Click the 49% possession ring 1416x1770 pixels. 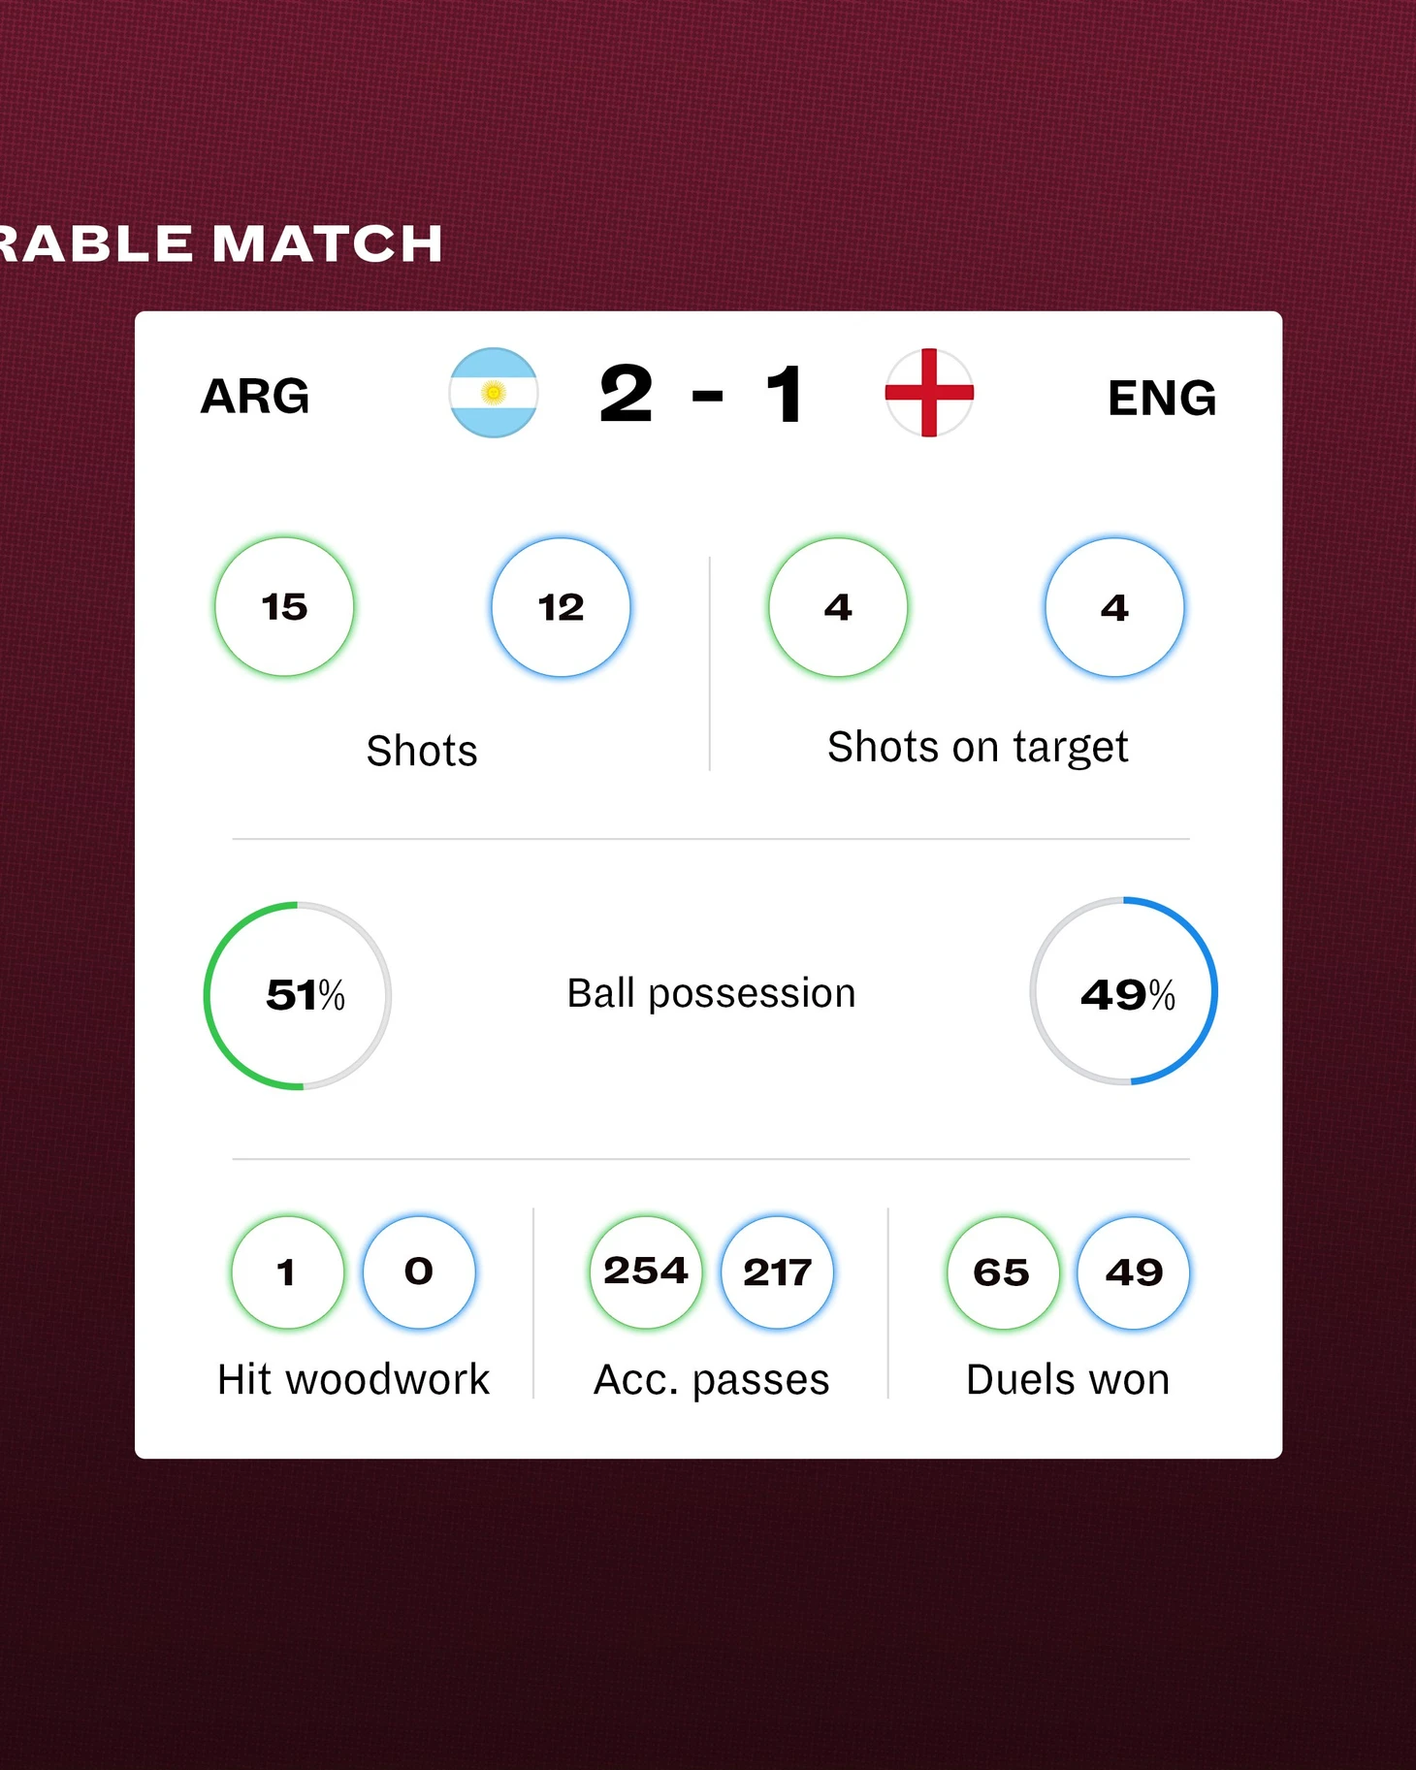coord(1124,991)
